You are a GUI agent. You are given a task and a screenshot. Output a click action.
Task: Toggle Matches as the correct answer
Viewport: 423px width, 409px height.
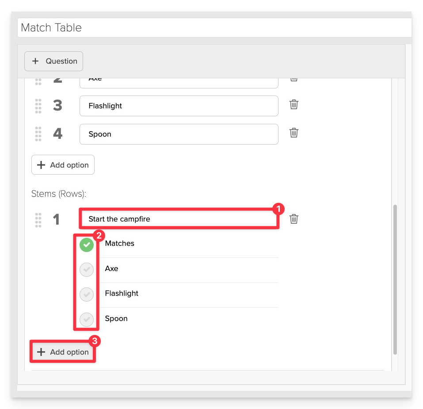click(87, 245)
